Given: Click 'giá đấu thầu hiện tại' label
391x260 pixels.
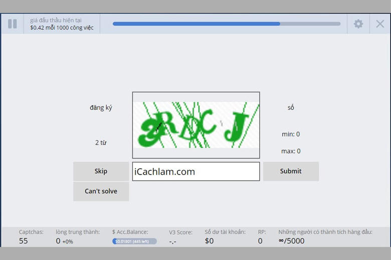Looking at the screenshot, I should click(56, 20).
